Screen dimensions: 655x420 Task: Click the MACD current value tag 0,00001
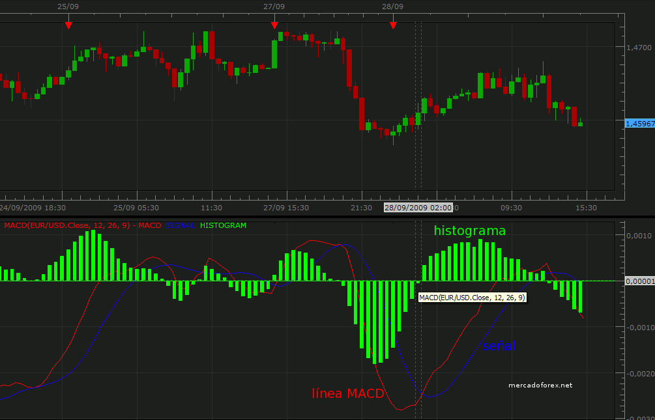coord(640,281)
